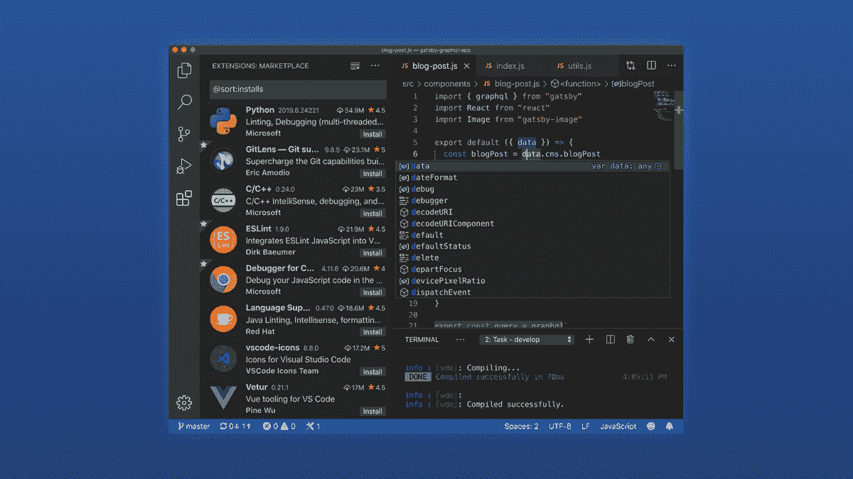Create a new terminal with the plus icon
Image resolution: width=853 pixels, height=479 pixels.
pyautogui.click(x=589, y=339)
